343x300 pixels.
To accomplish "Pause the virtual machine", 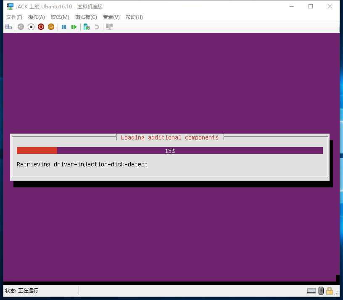I will [63, 27].
